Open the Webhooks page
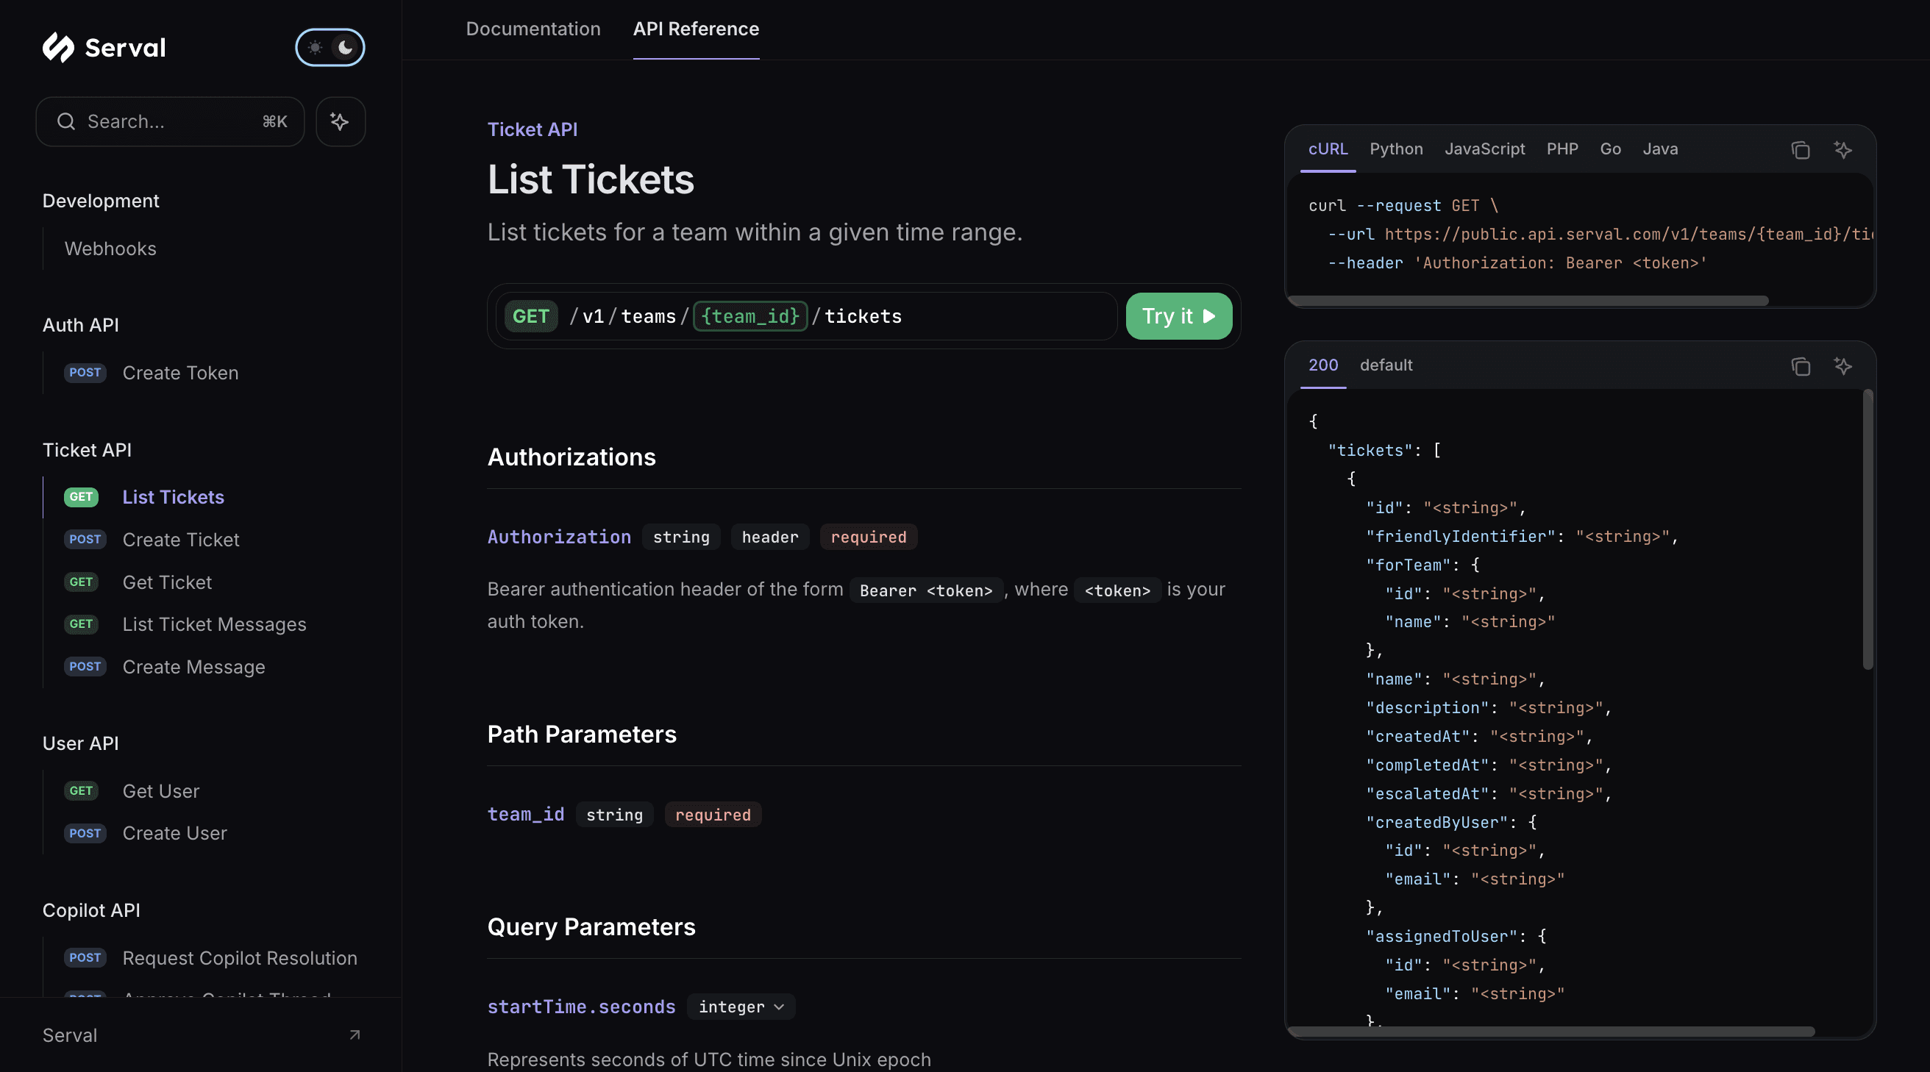Viewport: 1930px width, 1072px height. [x=110, y=249]
